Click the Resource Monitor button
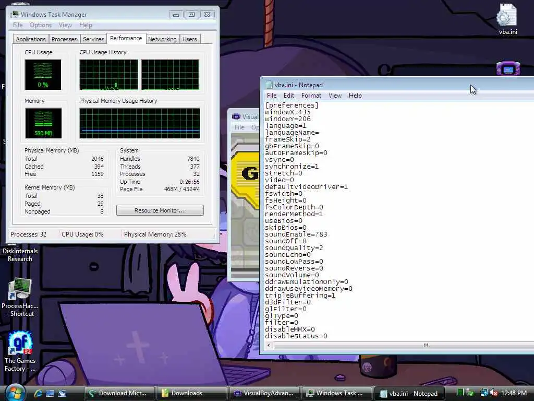 (x=160, y=210)
